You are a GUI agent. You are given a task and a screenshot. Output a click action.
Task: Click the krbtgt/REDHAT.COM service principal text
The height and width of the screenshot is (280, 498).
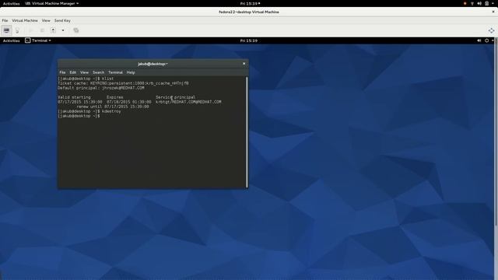pyautogui.click(x=188, y=102)
